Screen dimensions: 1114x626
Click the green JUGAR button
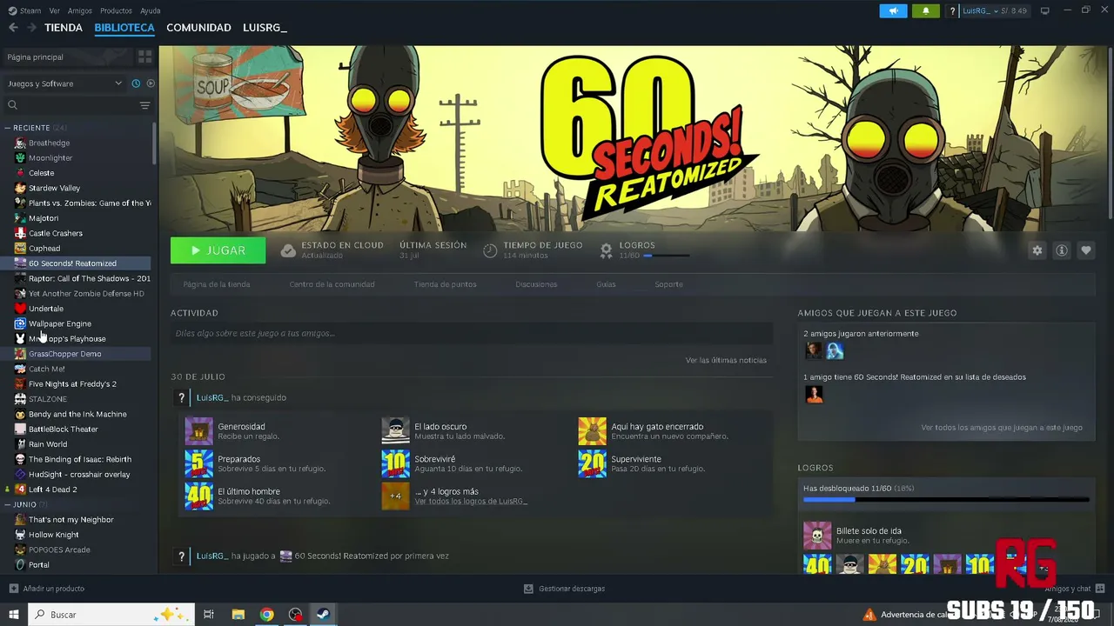[218, 250]
